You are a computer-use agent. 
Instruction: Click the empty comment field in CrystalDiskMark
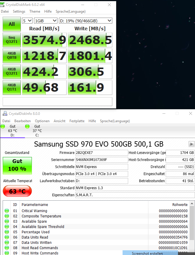tap(57, 102)
